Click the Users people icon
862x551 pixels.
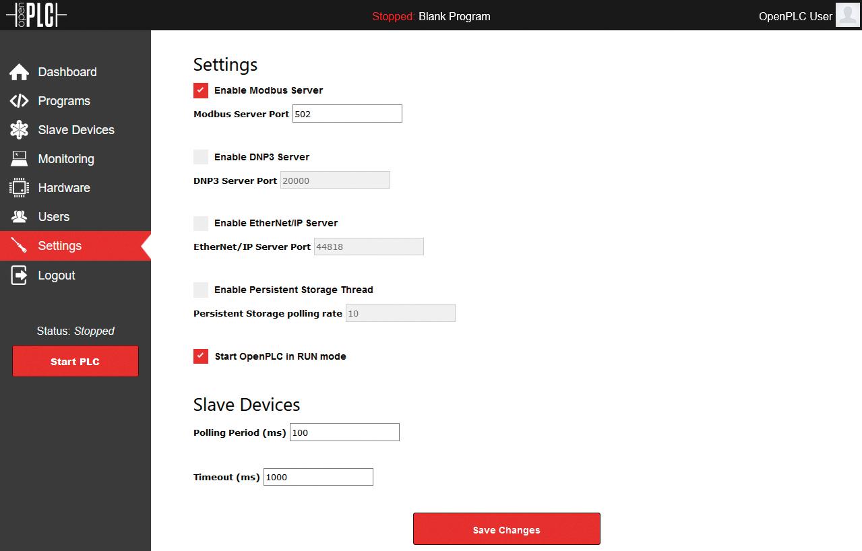click(19, 217)
